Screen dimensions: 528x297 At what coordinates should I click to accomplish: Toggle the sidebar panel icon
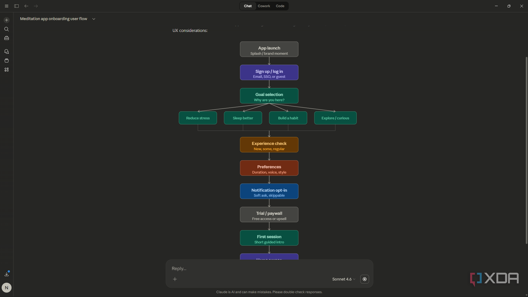16,6
